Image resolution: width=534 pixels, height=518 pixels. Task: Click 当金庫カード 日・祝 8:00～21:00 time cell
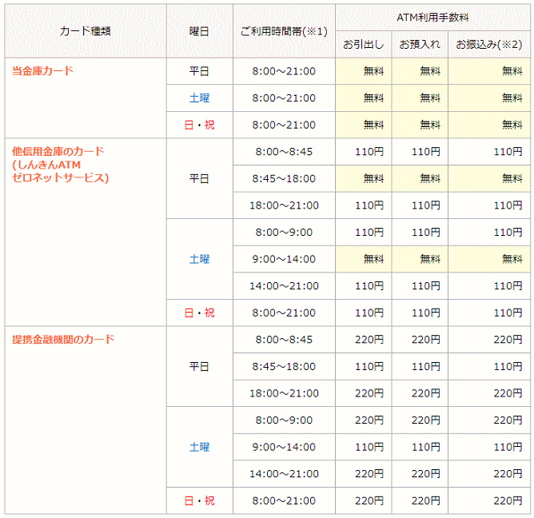click(284, 125)
